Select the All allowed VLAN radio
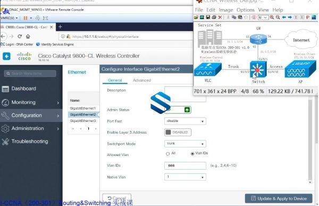Screen dimensions: 319x206 coord(167,154)
